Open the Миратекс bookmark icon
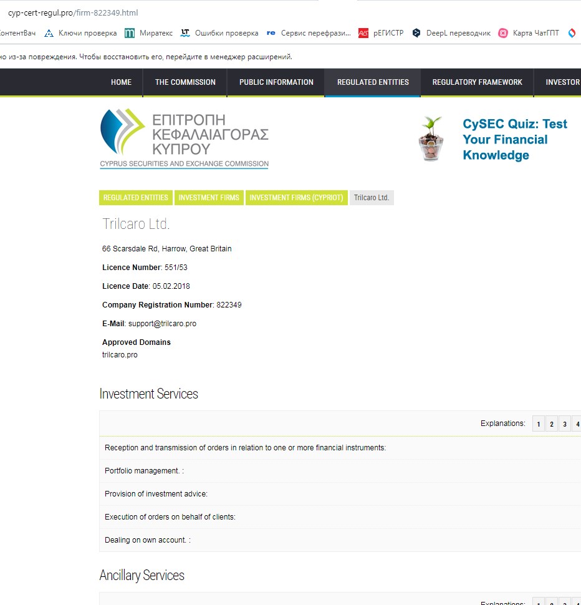Viewport: 581px width, 605px height. (130, 33)
